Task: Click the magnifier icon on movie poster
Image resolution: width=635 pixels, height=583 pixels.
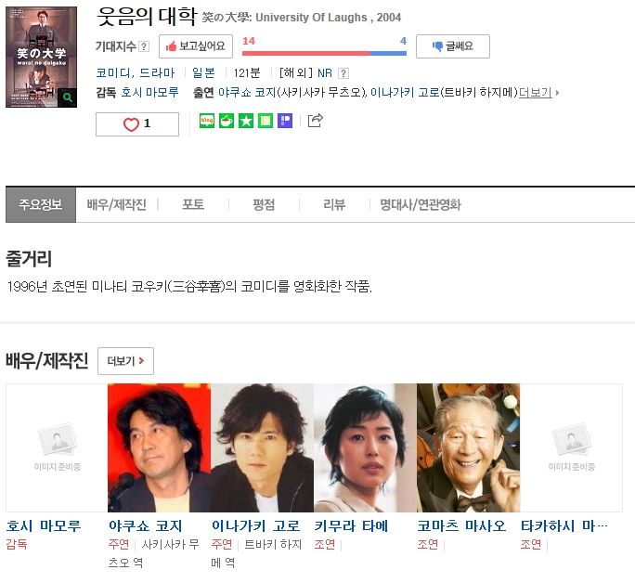Action: pos(67,97)
